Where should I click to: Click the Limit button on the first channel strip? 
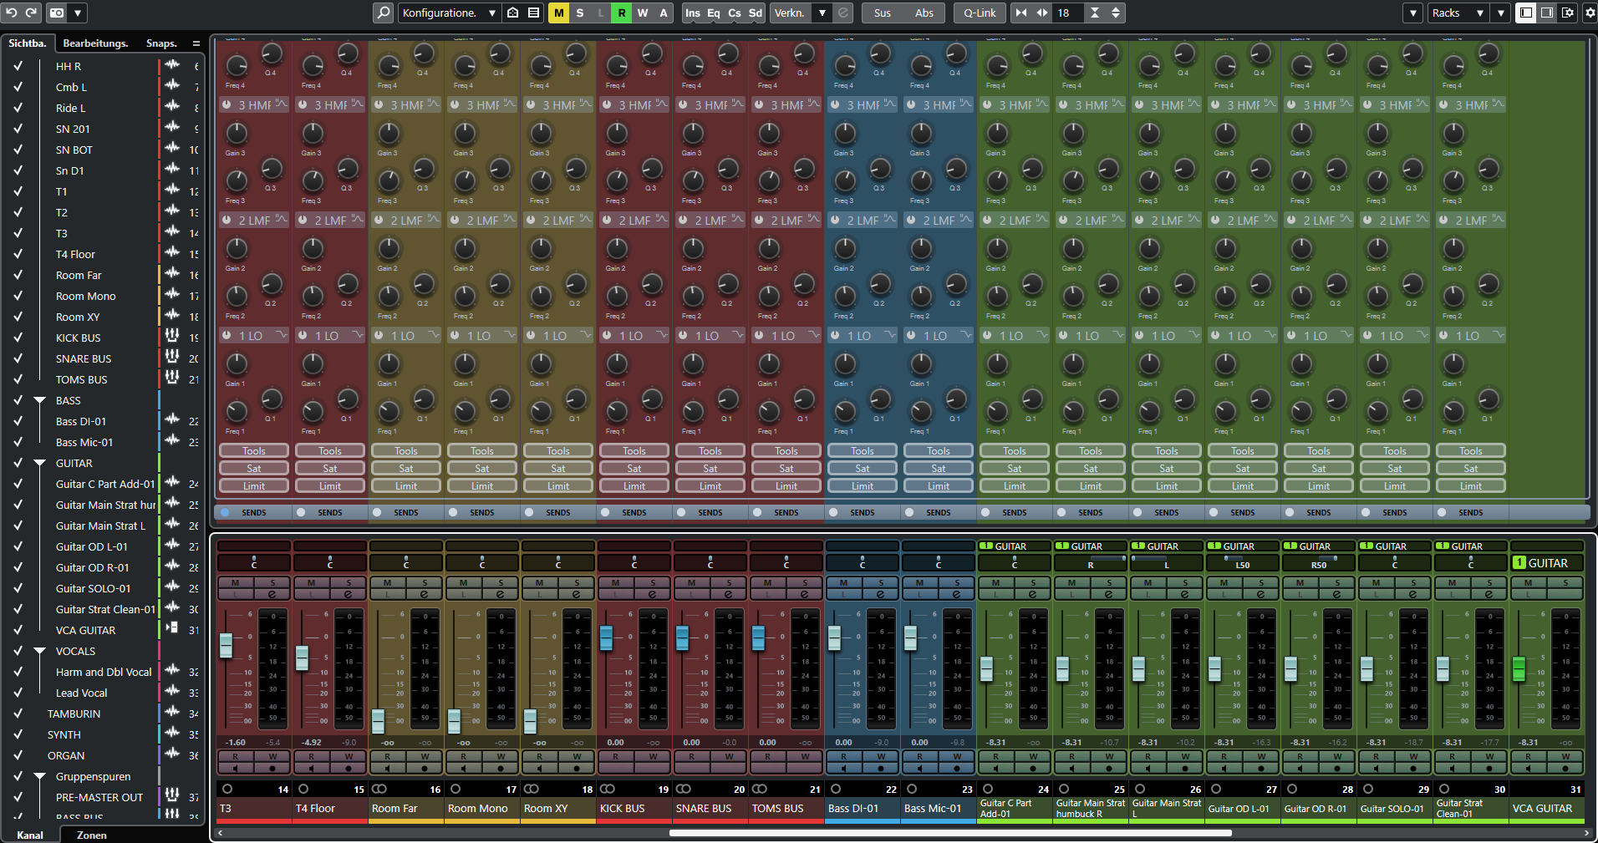click(253, 485)
